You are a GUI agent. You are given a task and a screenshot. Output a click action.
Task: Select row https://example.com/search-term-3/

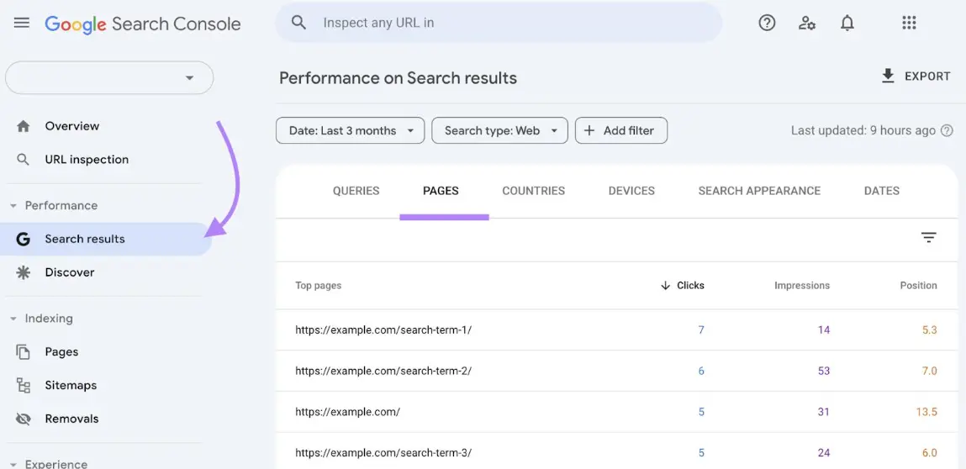coord(617,452)
